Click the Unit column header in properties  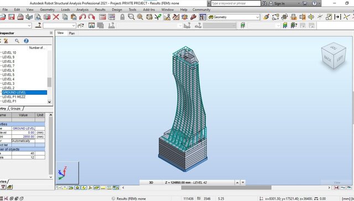[40, 115]
